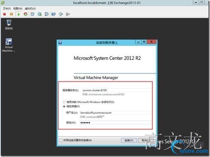Screen dimensions: 210x157
Task: Click the revert to snapshot icon
Action: tap(40, 14)
